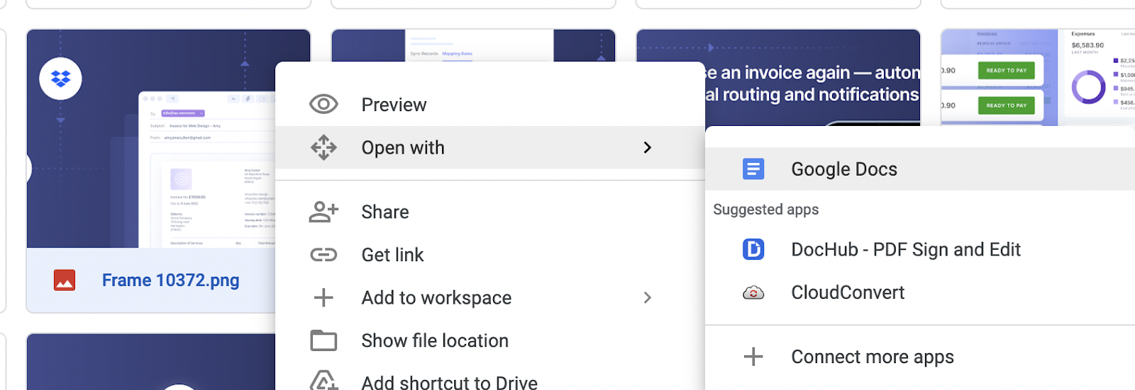Choose Preview from the context menu
The height and width of the screenshot is (390, 1135).
click(x=490, y=105)
